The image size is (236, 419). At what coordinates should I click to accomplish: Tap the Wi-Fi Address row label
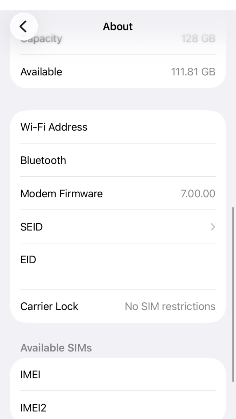54,127
